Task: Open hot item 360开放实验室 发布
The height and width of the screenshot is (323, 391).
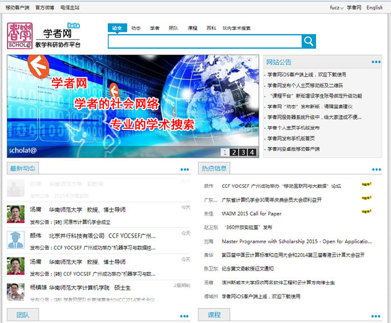Action: coord(248,227)
